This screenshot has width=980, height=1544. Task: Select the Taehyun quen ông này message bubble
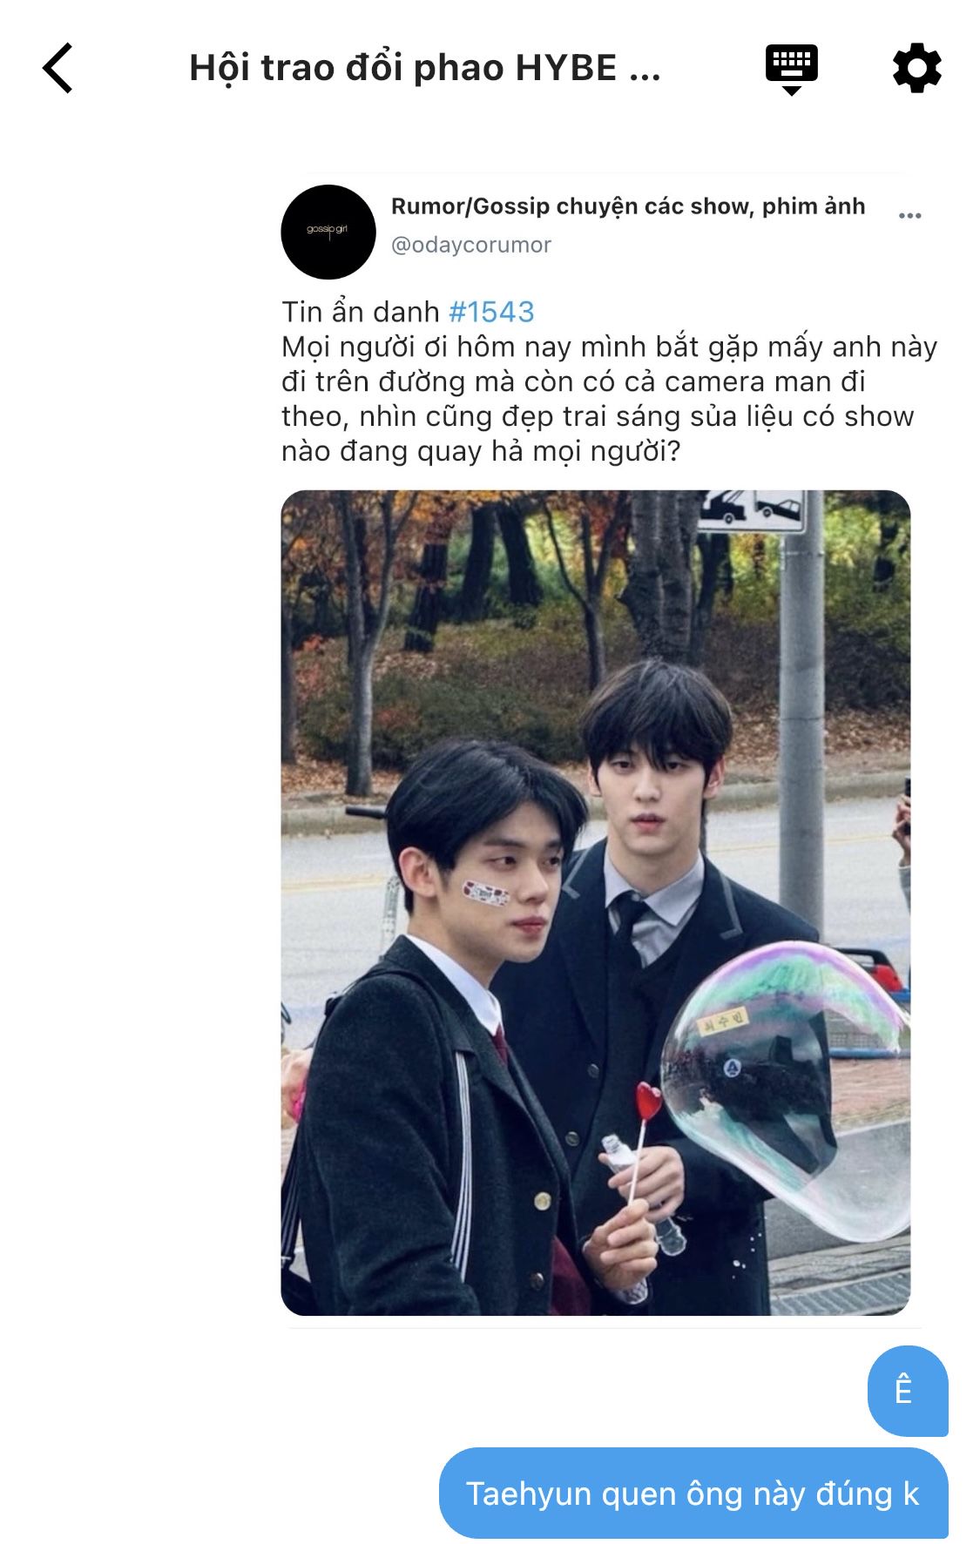tap(693, 1493)
